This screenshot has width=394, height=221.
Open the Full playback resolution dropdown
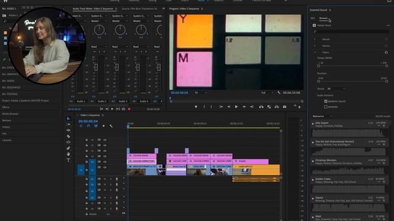pos(267,93)
